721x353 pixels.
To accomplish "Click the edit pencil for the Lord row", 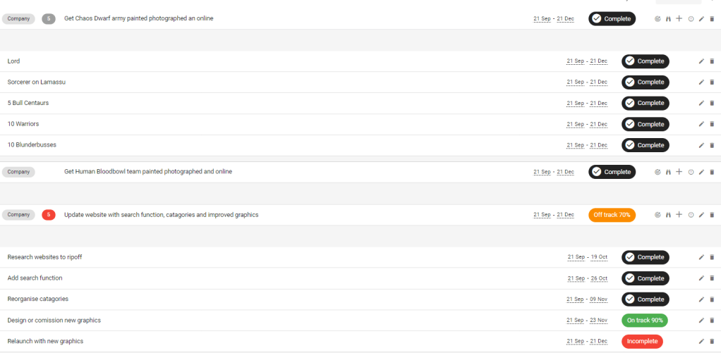I will click(x=701, y=61).
